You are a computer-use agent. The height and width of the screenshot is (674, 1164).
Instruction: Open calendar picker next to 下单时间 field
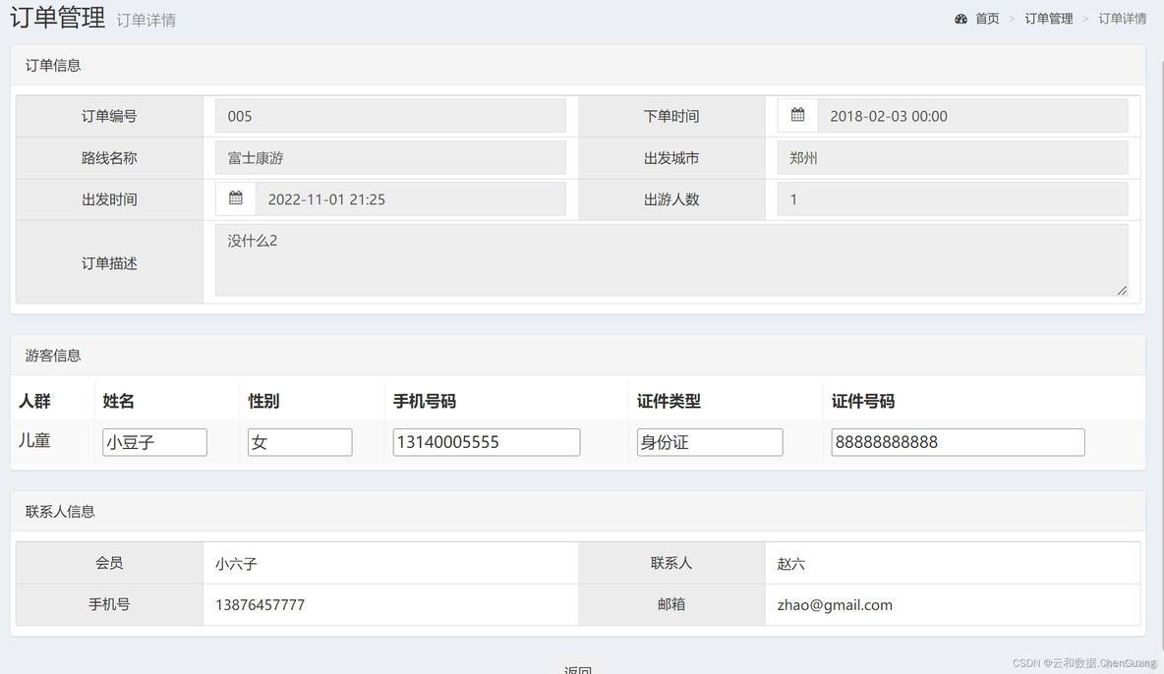coord(797,115)
